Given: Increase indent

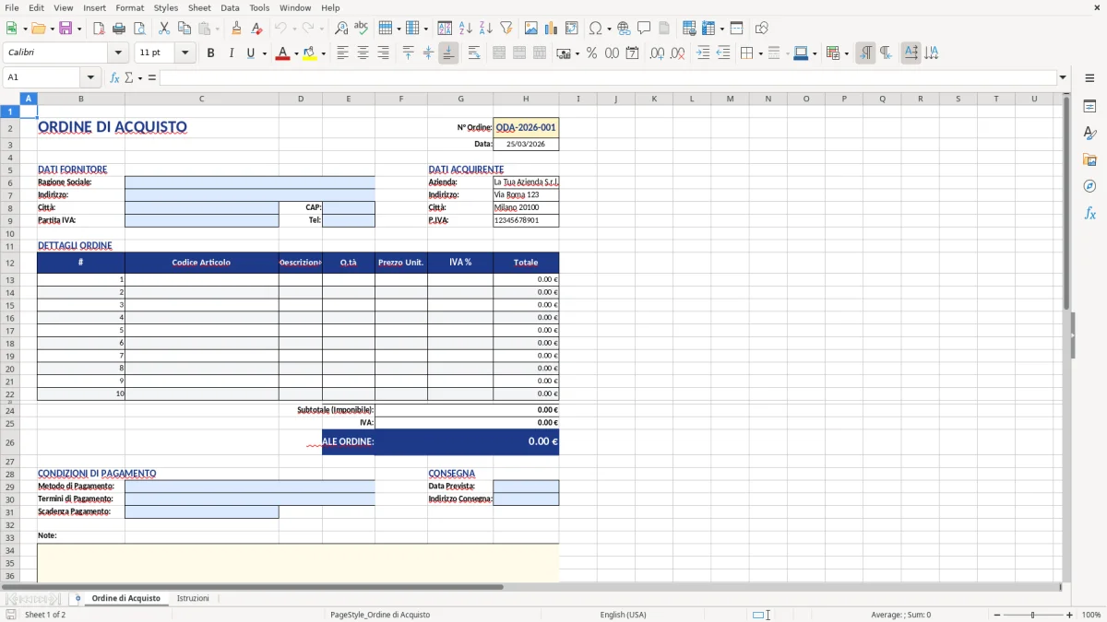Looking at the screenshot, I should tap(703, 53).
